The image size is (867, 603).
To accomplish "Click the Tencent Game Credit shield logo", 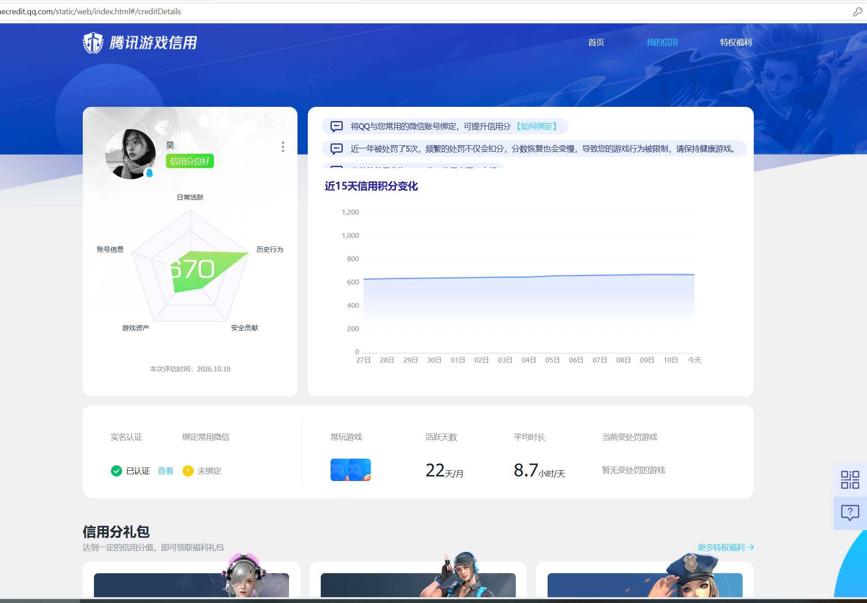I will tap(93, 43).
